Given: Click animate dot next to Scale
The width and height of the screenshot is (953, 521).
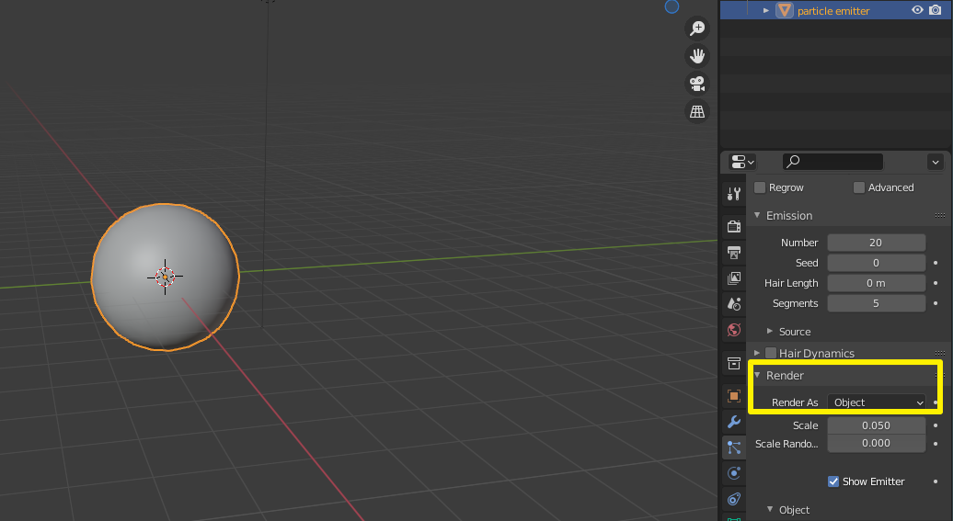Looking at the screenshot, I should point(936,425).
